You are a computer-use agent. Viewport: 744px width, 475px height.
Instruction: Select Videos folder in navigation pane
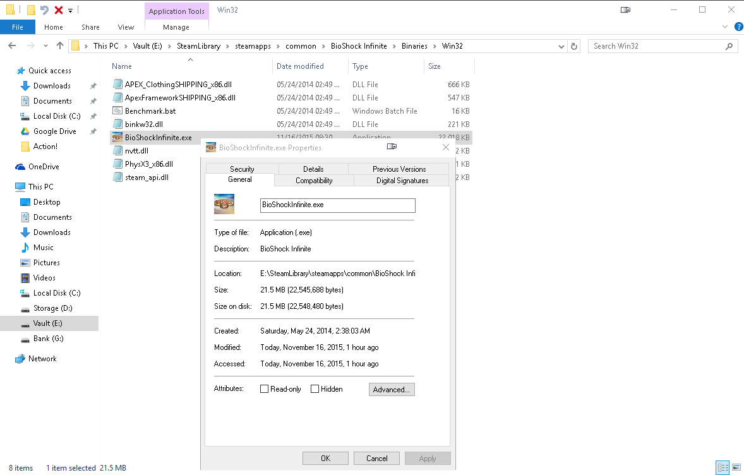(x=44, y=278)
